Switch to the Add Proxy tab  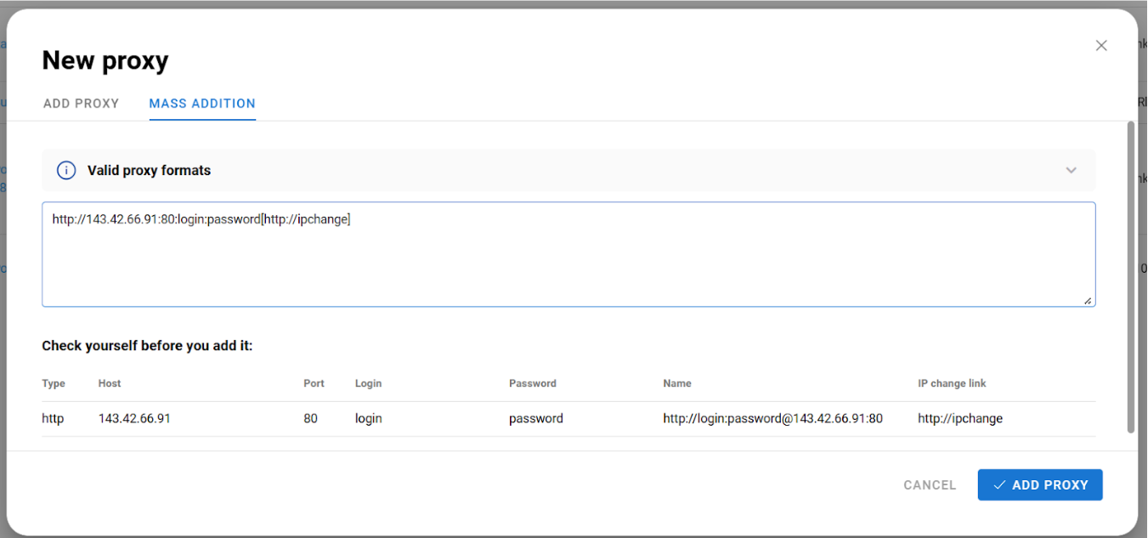81,104
